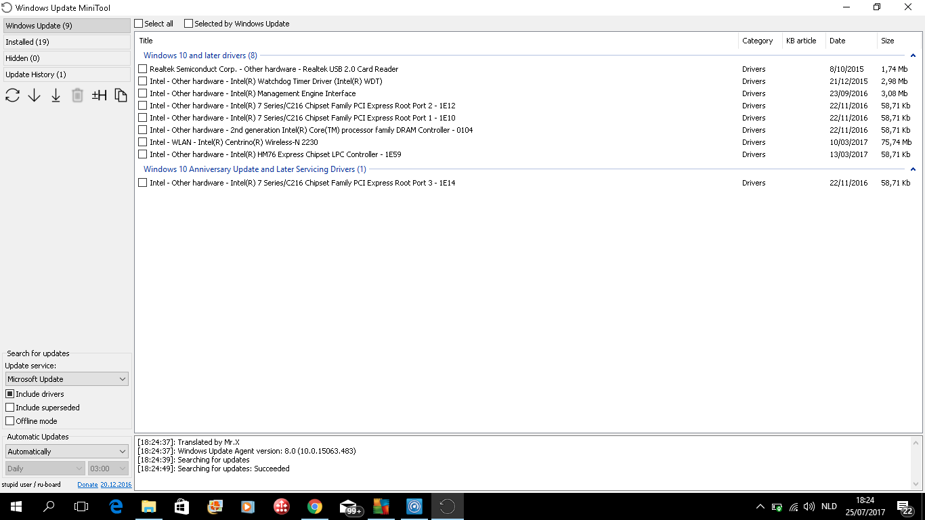
Task: Open the 03:00 time dropdown
Action: [x=108, y=469]
